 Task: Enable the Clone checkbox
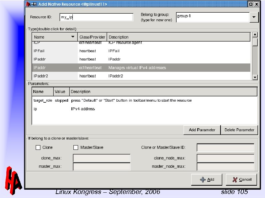[x=38, y=148]
